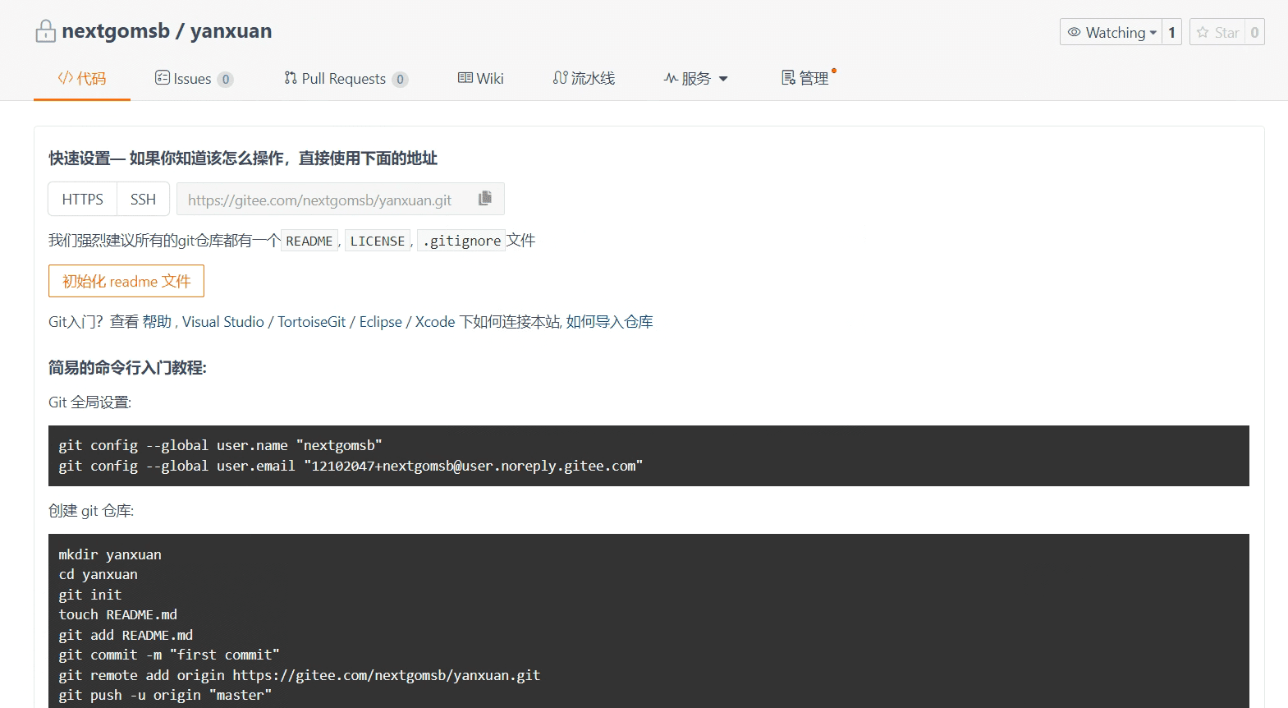Expand the 服务 menu caret

click(723, 79)
